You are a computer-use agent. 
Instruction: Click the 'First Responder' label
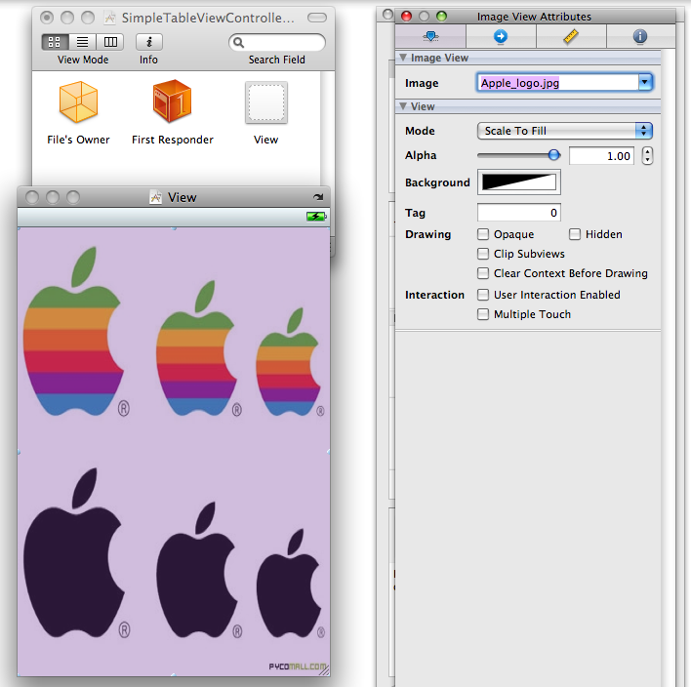(x=173, y=140)
